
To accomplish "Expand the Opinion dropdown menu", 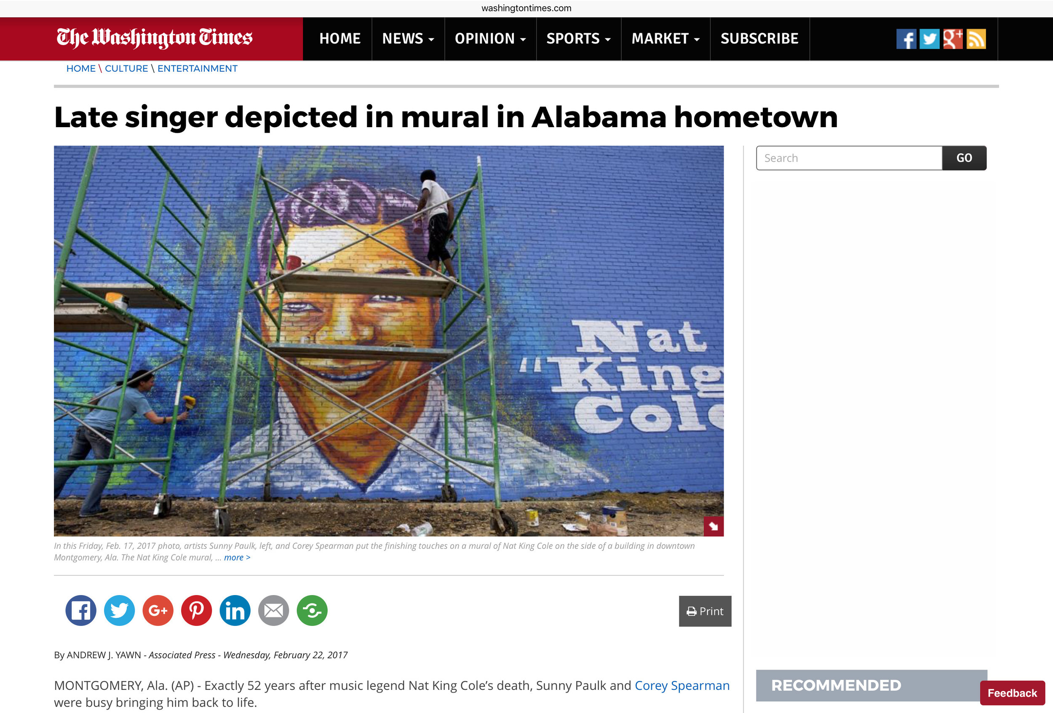I will 491,39.
